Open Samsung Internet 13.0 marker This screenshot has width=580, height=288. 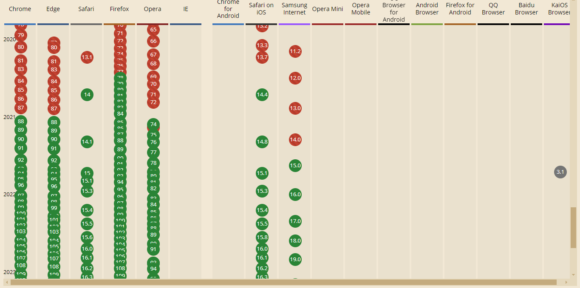pos(295,108)
